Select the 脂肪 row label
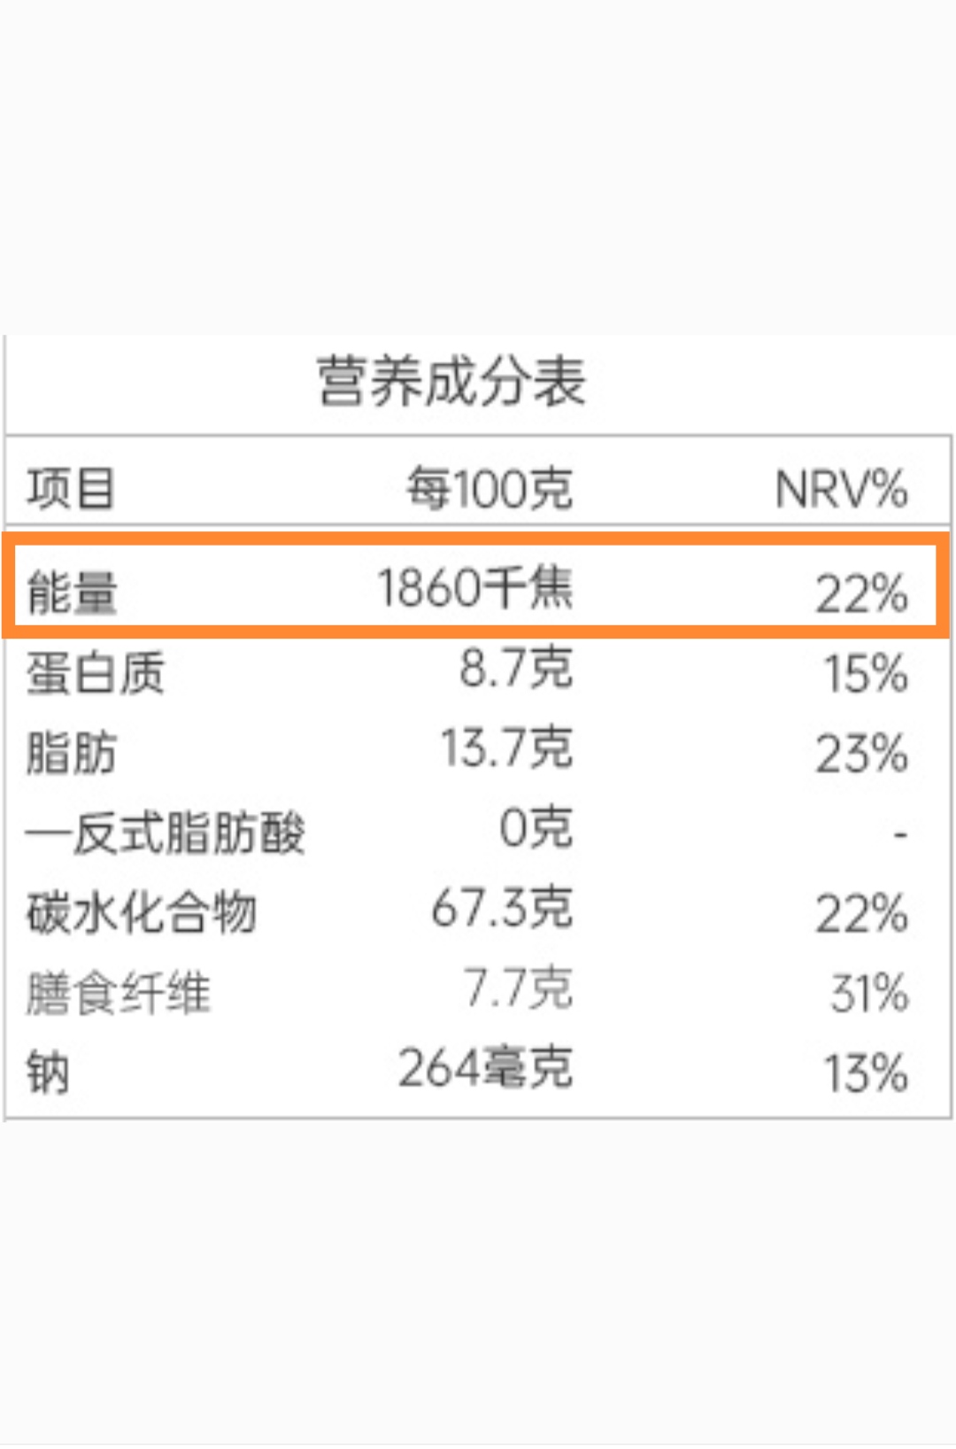956x1449 pixels. pyautogui.click(x=72, y=753)
